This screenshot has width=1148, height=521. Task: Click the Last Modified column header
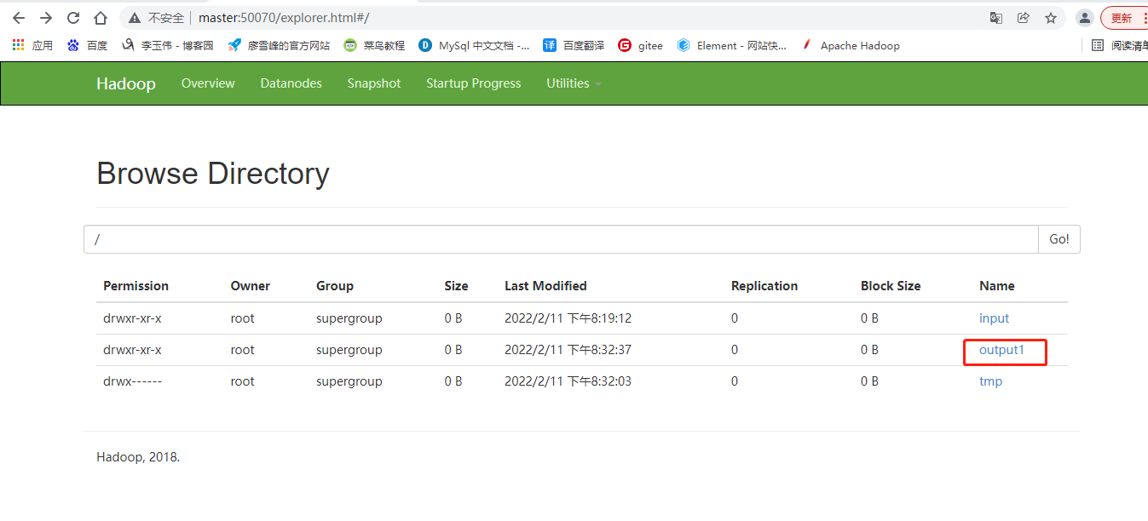[x=545, y=286]
